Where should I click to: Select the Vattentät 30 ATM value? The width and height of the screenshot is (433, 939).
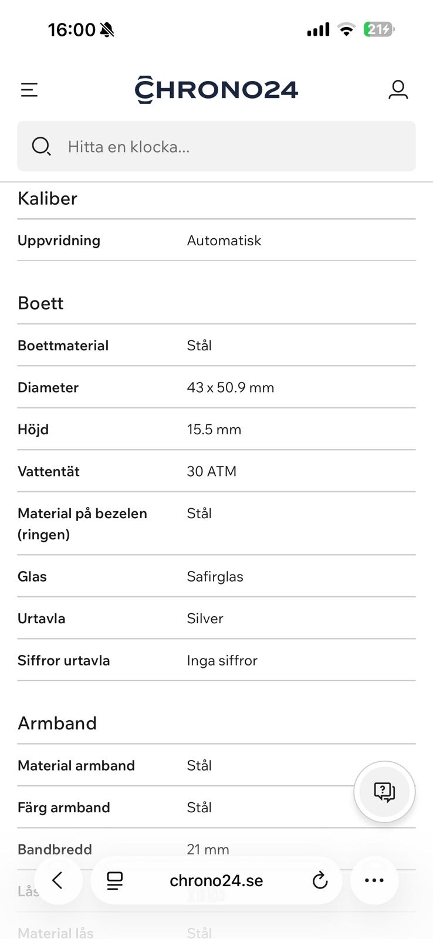coord(212,471)
